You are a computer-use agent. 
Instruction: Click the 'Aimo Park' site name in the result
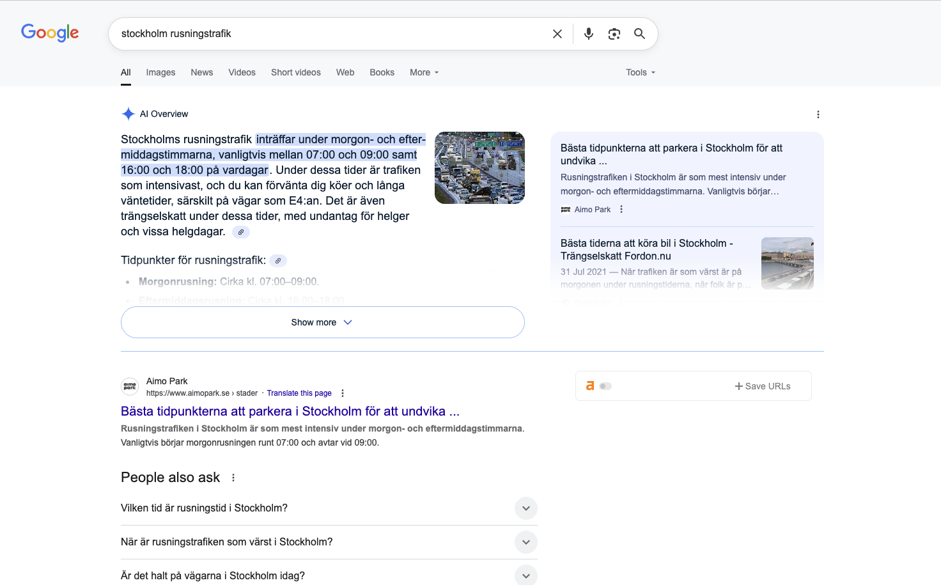coord(167,381)
